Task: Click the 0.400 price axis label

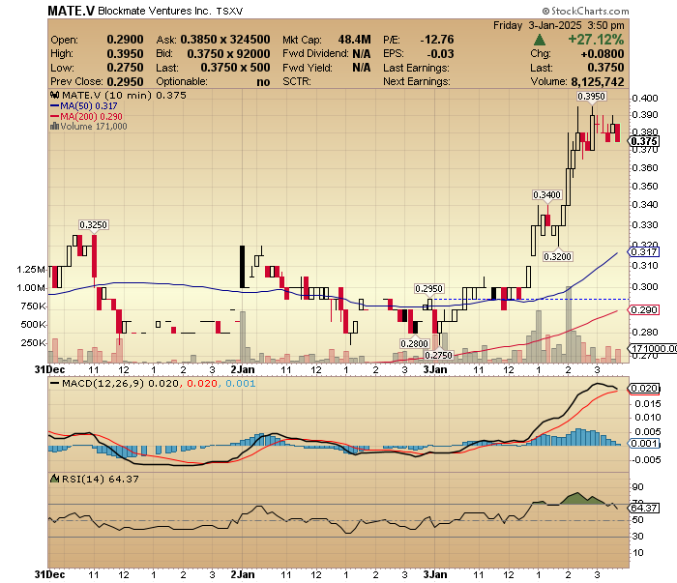Action: click(645, 99)
